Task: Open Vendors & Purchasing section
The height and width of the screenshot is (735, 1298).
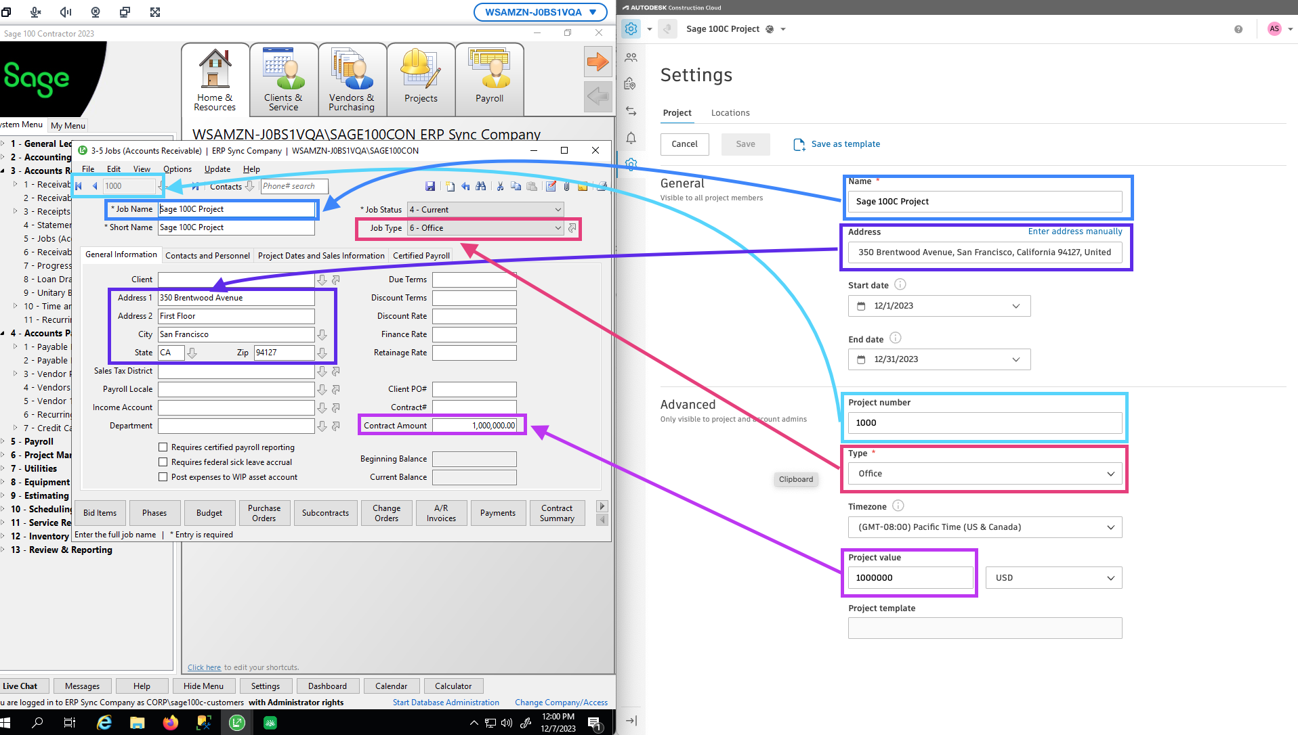Action: pos(352,79)
